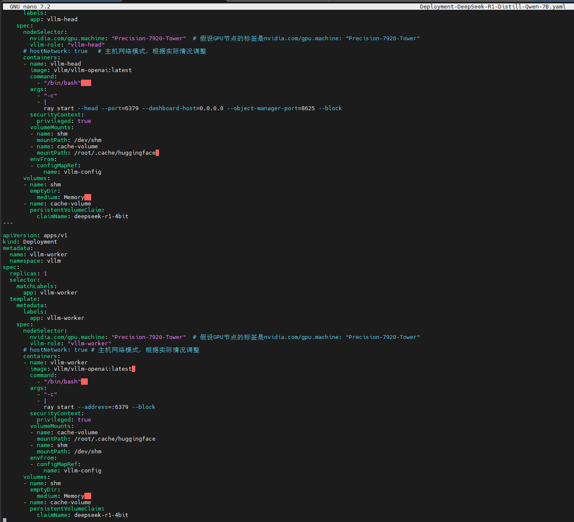574x522 pixels.
Task: Click the 'kind: Deployment' line
Action: (30, 242)
